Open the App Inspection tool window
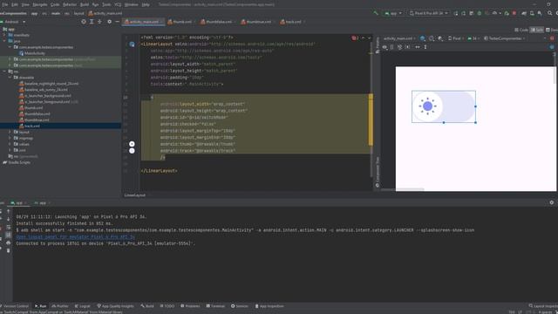 pos(269,306)
